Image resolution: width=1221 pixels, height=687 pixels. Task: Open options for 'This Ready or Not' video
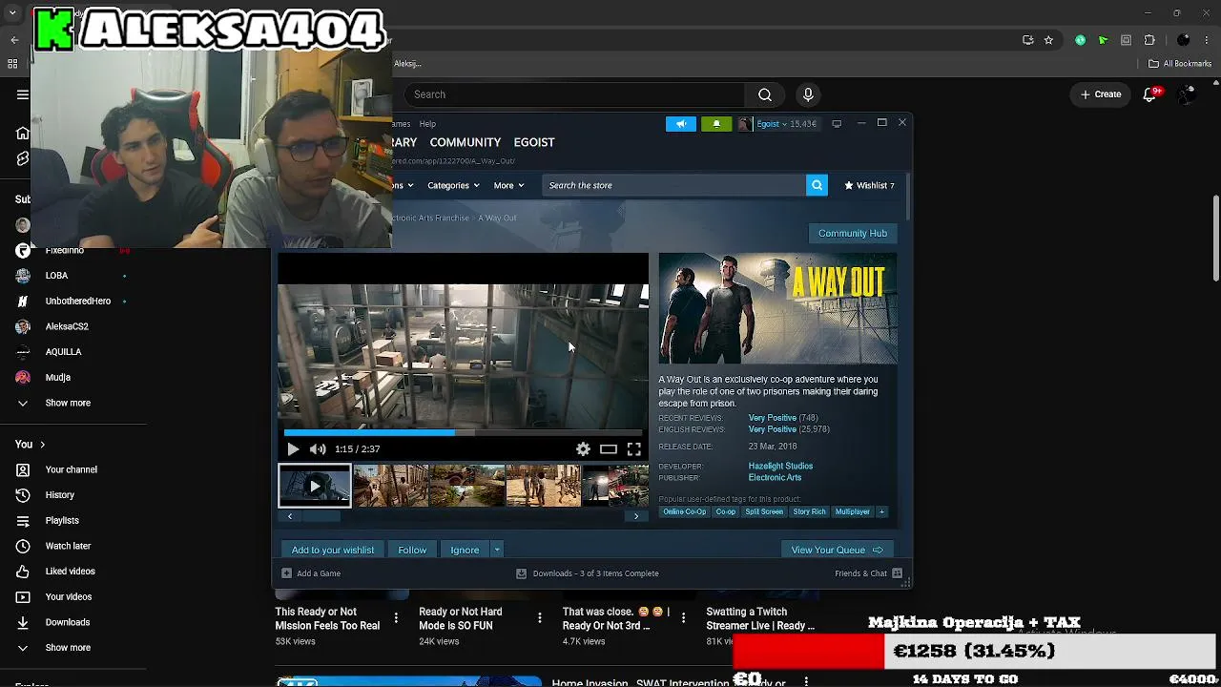(x=396, y=618)
